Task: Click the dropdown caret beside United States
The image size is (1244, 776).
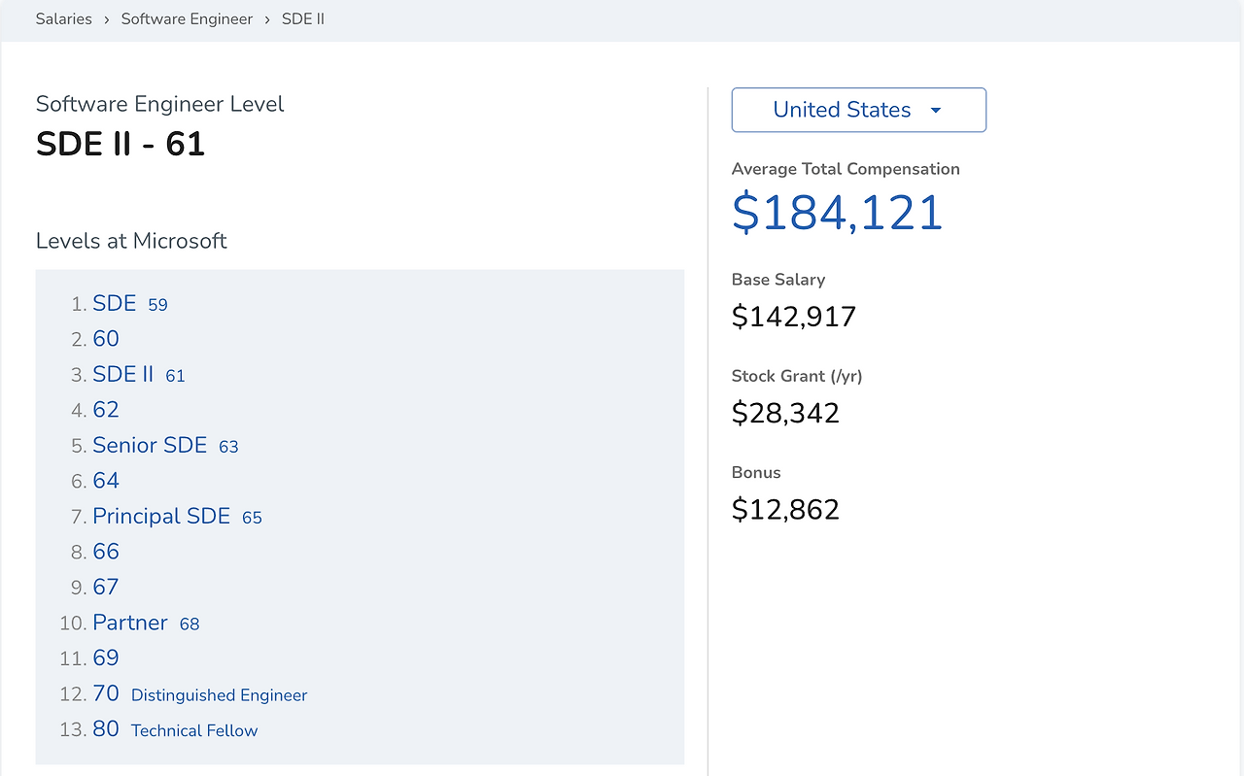Action: pyautogui.click(x=936, y=111)
